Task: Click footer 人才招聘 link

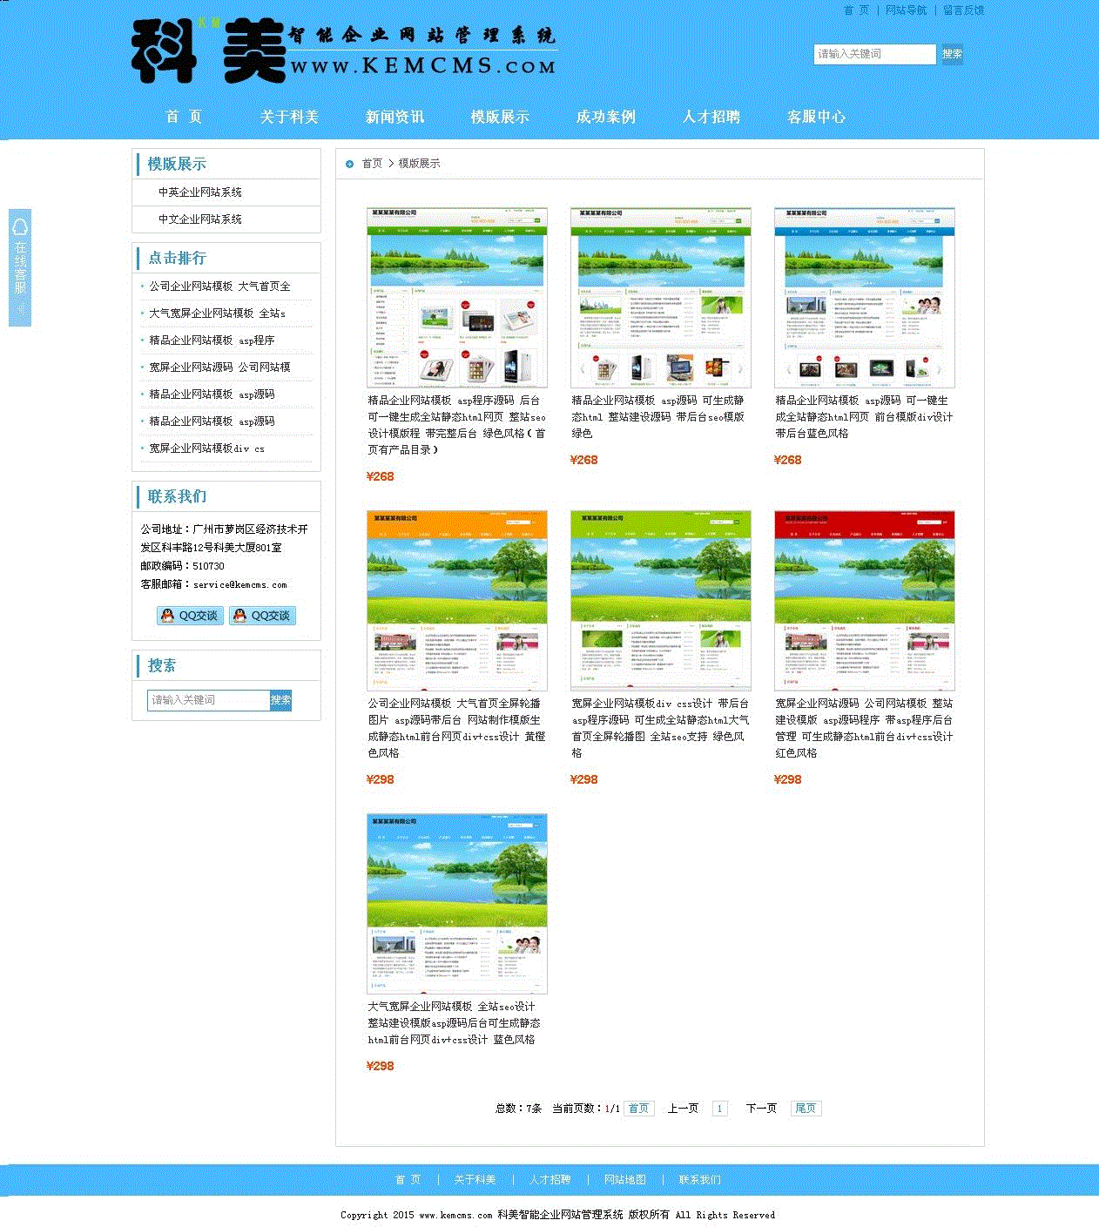Action: (549, 1180)
